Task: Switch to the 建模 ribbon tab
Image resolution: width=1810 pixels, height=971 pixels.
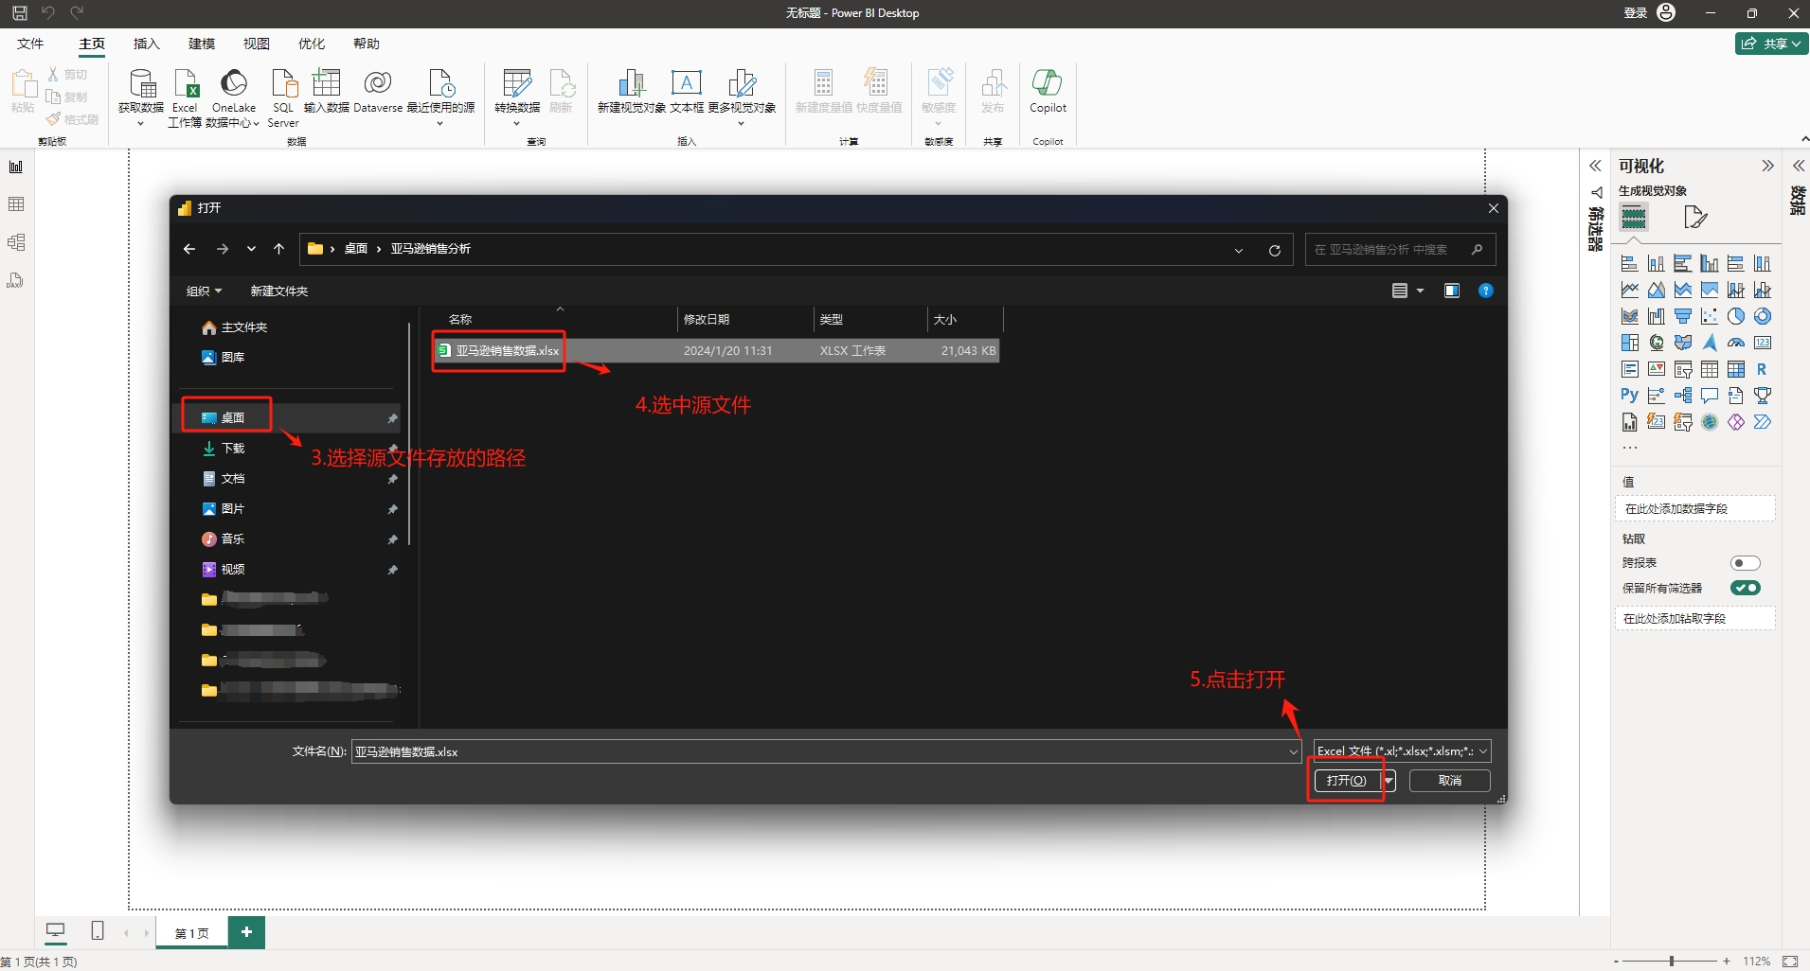Action: (x=202, y=44)
